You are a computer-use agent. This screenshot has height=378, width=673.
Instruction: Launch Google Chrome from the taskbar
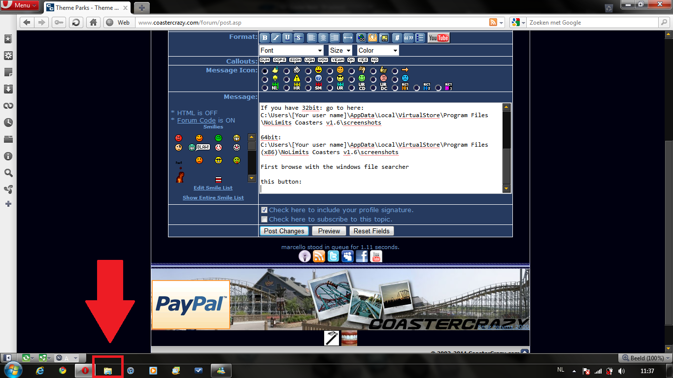[63, 371]
